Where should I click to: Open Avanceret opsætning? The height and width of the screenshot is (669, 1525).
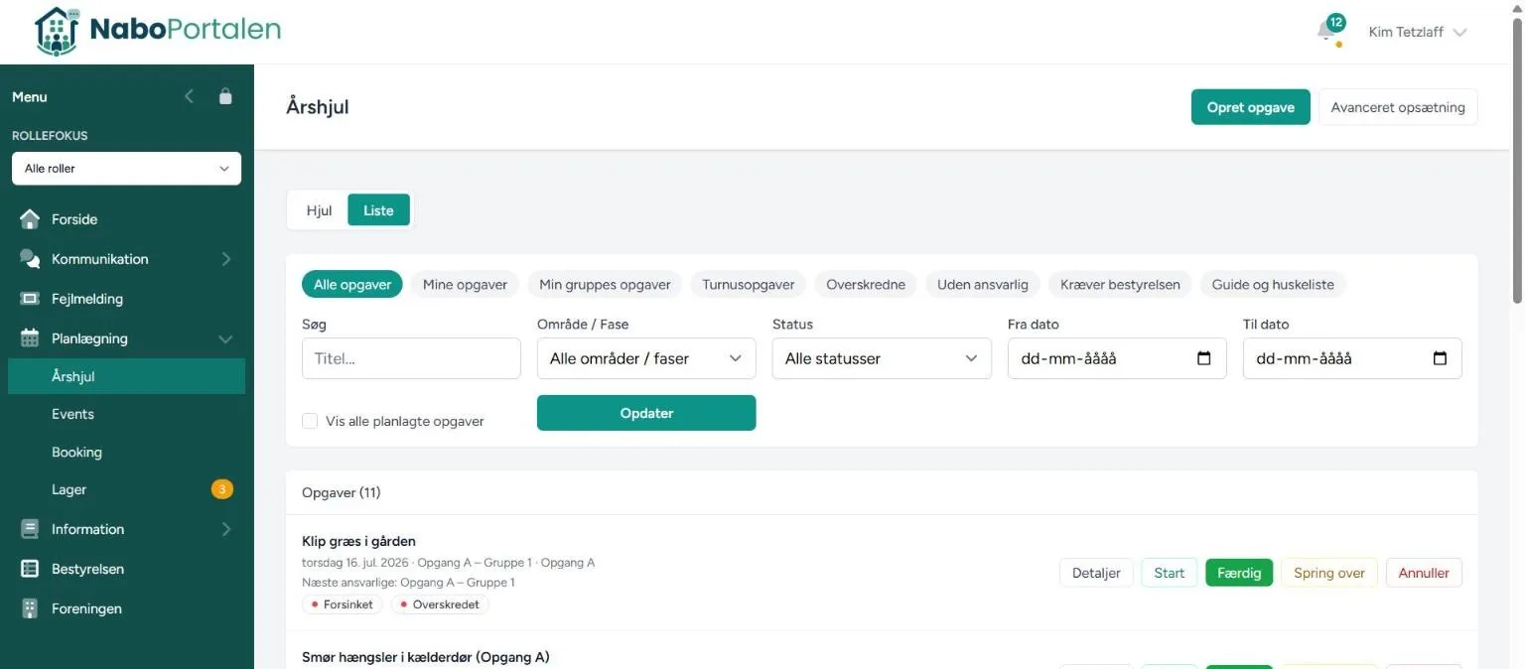(1398, 107)
